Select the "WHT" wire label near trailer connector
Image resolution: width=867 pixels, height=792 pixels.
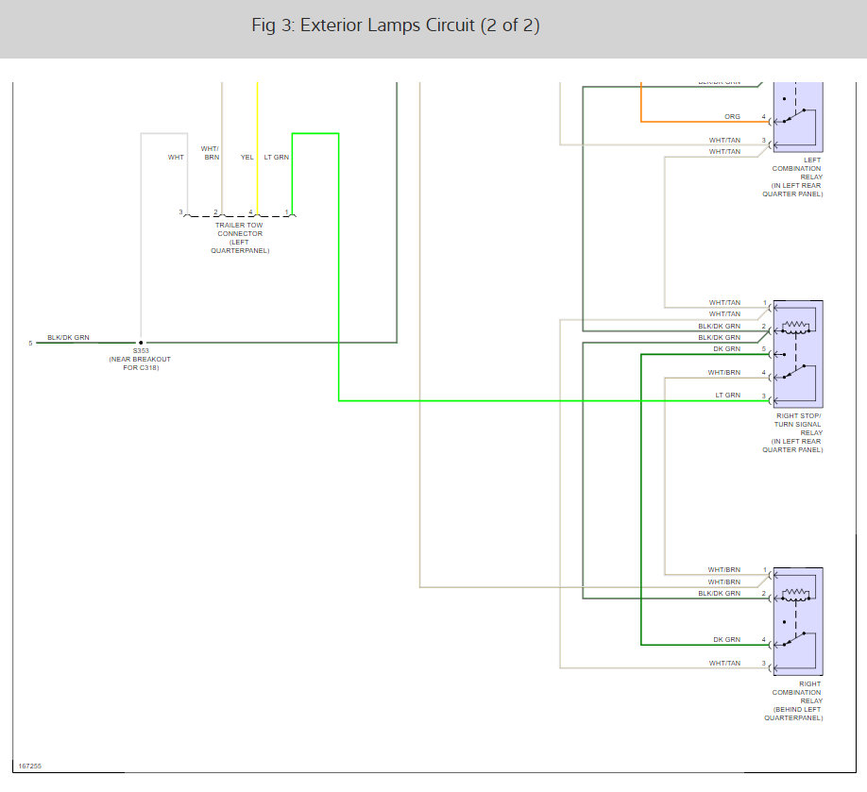(x=176, y=158)
